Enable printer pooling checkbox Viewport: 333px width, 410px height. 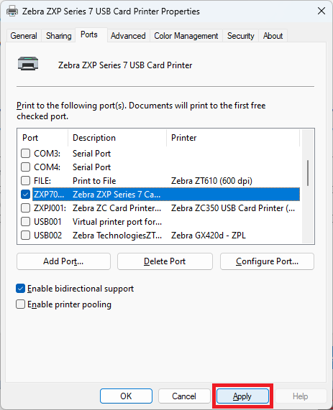point(20,304)
